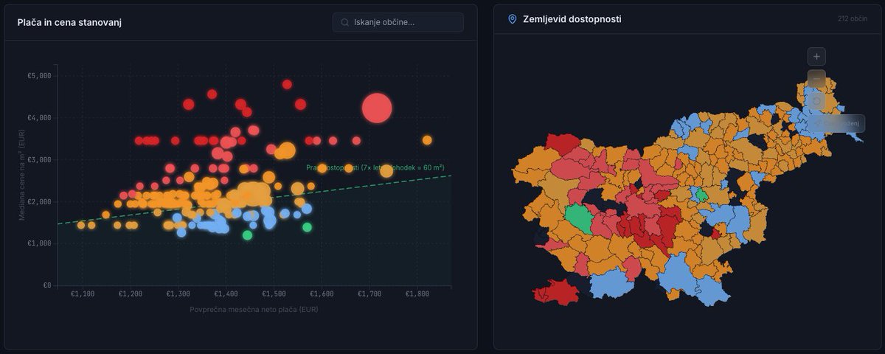
Task: Click the green bubble above €1,570 on the salary axis
Action: pyautogui.click(x=307, y=227)
